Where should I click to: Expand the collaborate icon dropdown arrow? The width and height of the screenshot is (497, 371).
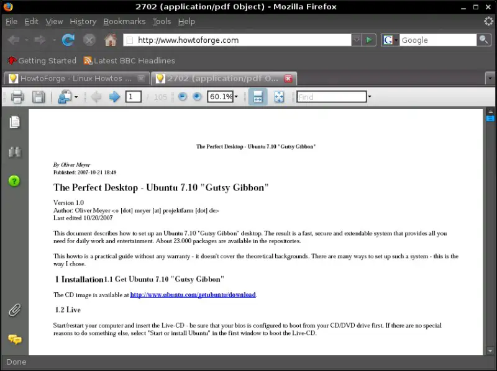(76, 97)
